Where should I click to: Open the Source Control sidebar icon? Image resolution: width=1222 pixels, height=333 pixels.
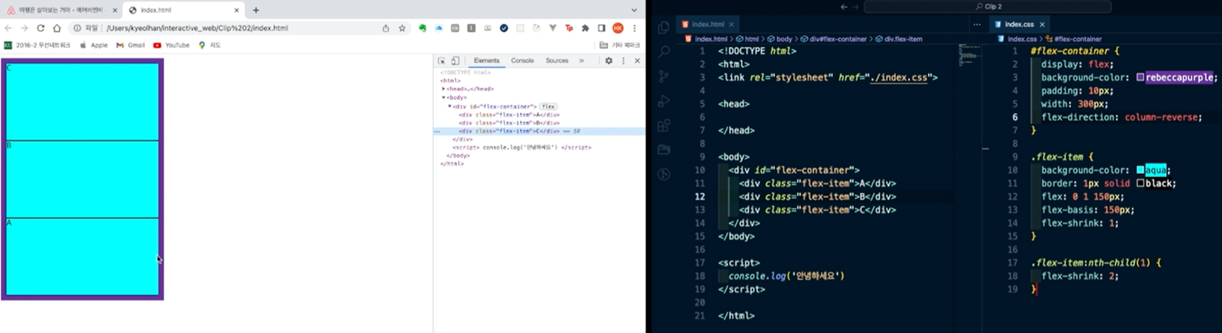click(x=663, y=76)
